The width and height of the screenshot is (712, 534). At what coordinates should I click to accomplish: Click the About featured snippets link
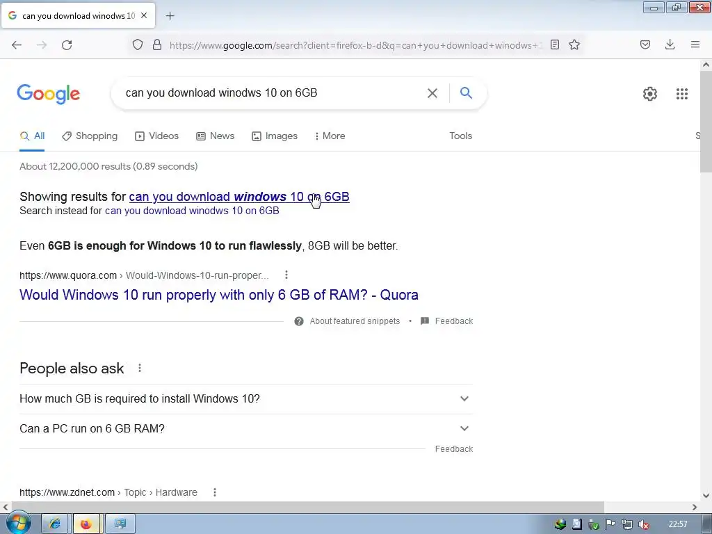point(355,321)
